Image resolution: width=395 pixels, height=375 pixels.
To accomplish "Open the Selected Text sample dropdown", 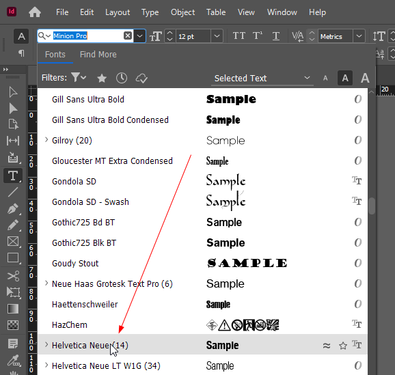I will tap(262, 79).
